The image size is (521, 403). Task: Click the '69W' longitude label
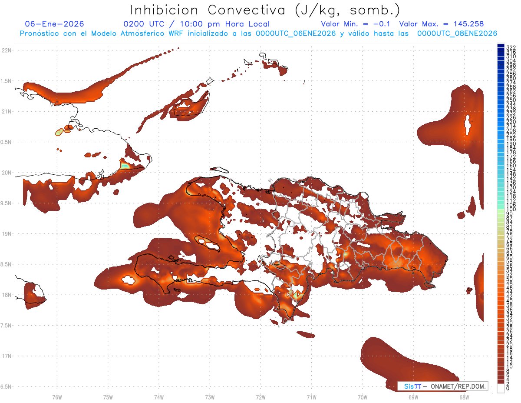coord(413,397)
